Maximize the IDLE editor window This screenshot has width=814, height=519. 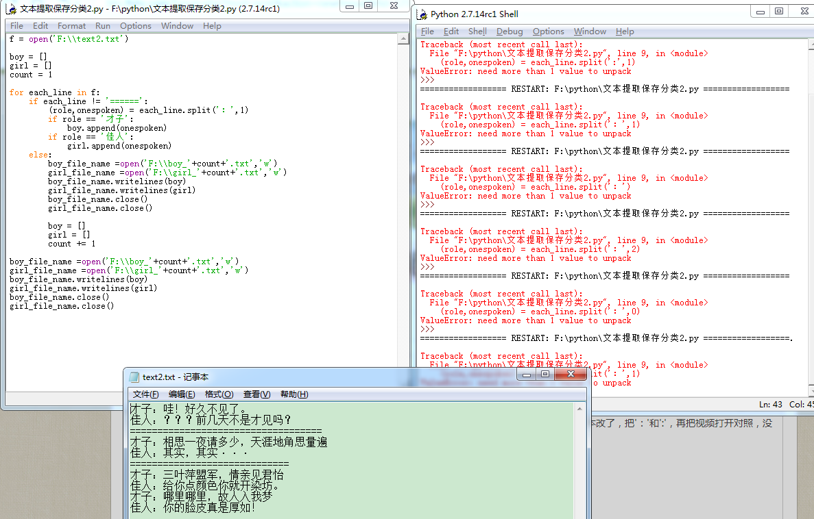pyautogui.click(x=368, y=5)
